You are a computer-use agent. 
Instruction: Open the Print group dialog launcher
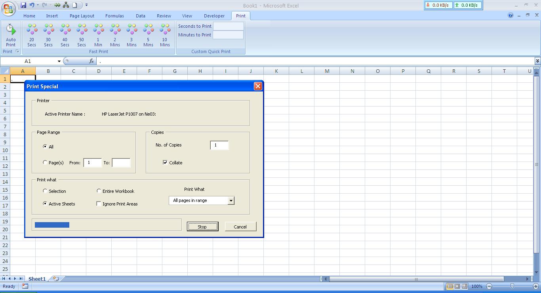[x=17, y=51]
